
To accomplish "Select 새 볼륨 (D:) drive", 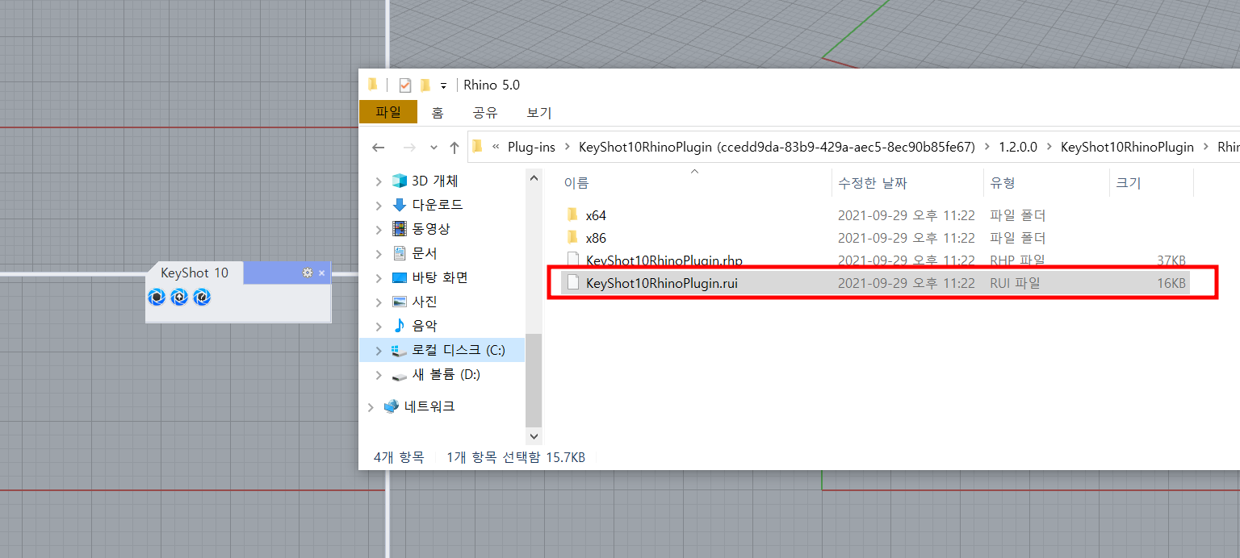I will tap(446, 374).
